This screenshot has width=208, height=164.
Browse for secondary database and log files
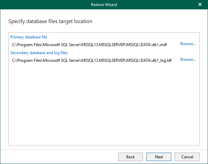tap(188, 59)
